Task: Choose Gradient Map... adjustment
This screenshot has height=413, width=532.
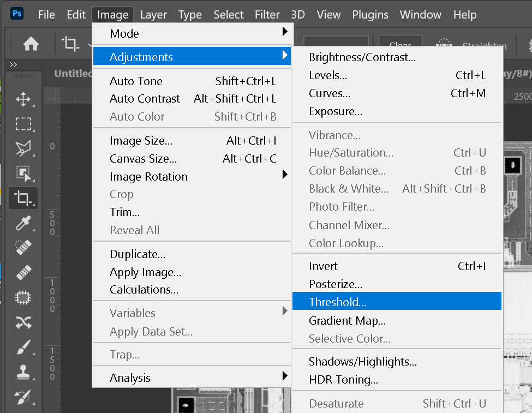Action: point(397,320)
